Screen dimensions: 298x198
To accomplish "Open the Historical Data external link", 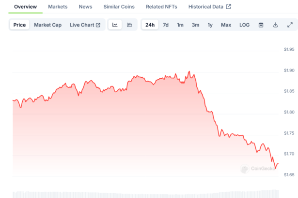I will point(203,7).
